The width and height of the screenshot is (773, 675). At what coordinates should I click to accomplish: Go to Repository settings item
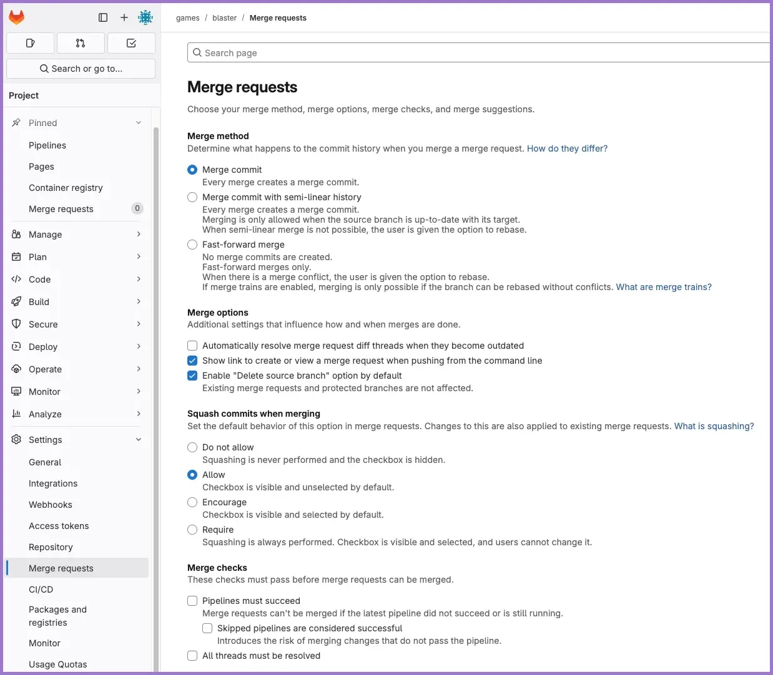point(51,547)
